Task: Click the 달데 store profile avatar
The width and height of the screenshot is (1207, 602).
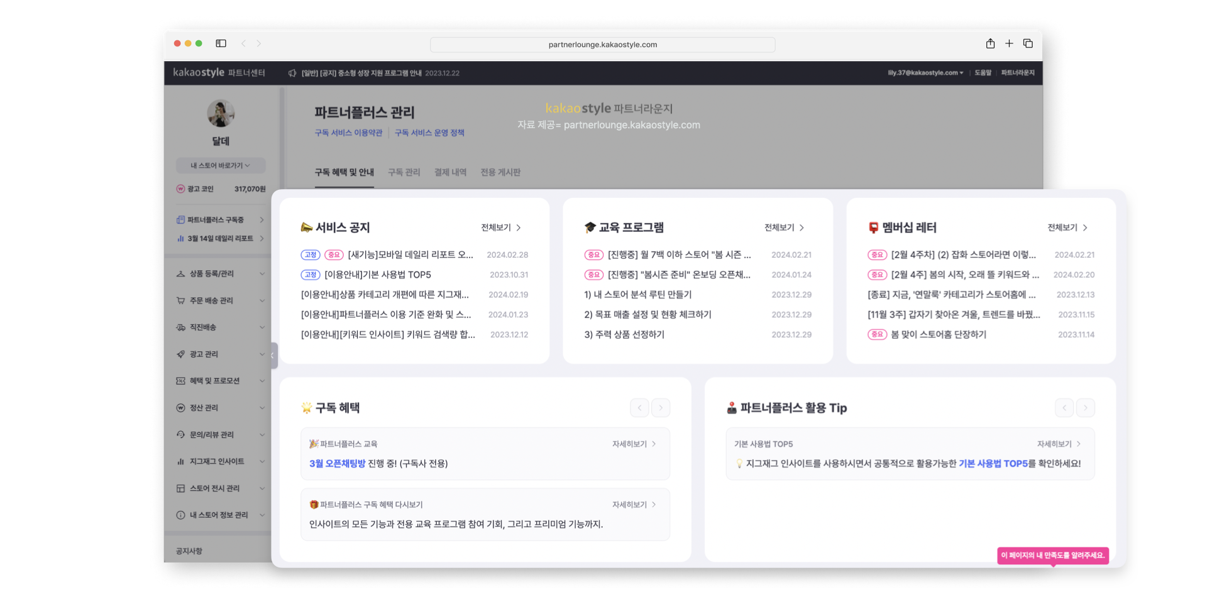Action: pyautogui.click(x=221, y=113)
